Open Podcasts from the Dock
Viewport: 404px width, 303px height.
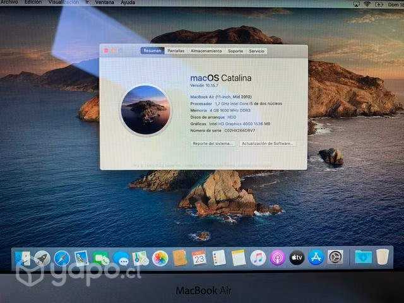[x=278, y=258]
